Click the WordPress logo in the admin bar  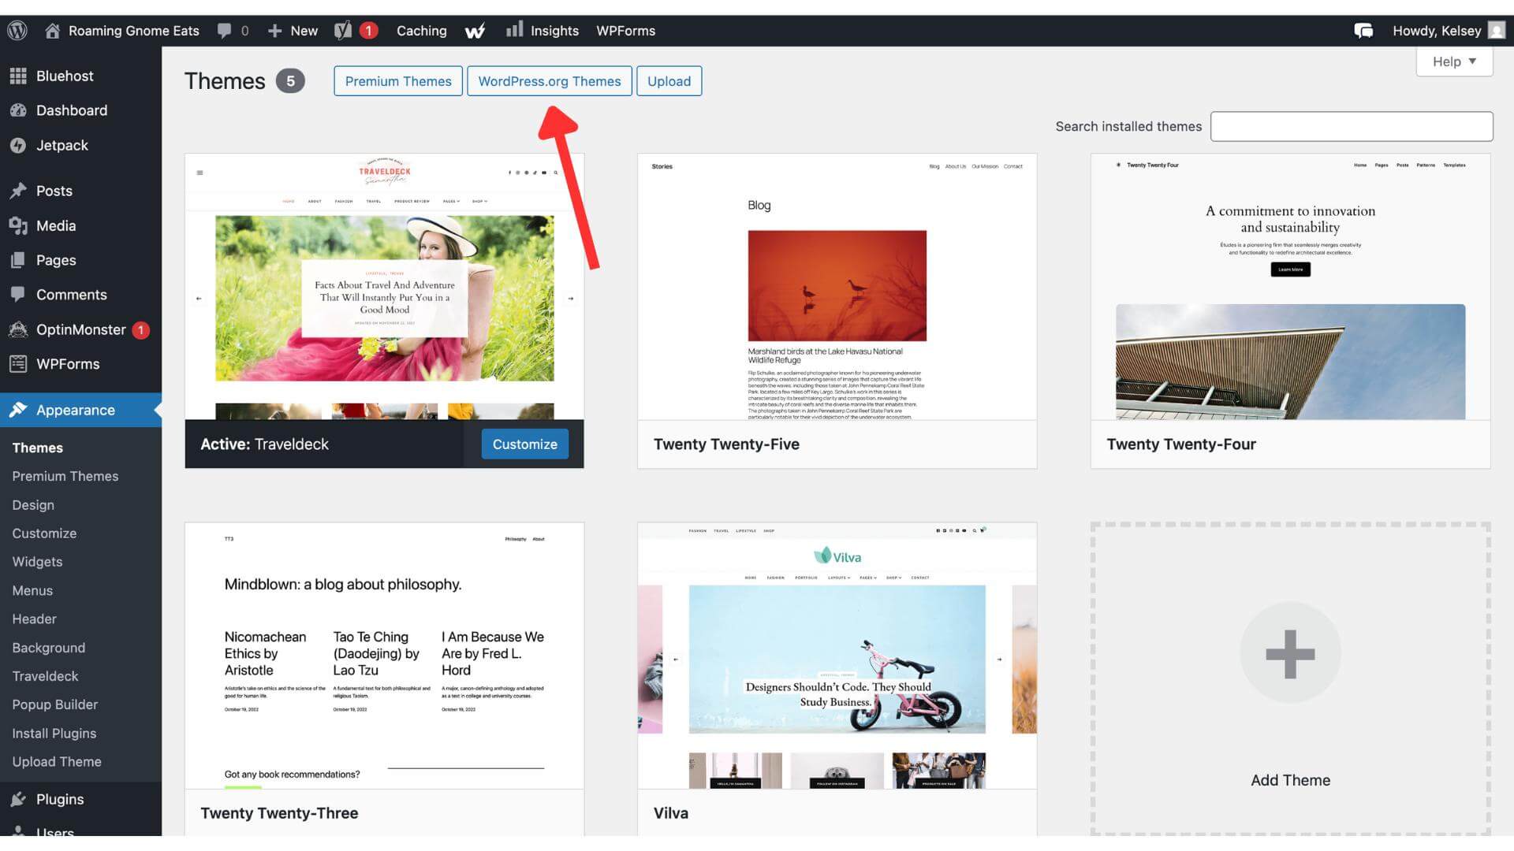click(17, 30)
